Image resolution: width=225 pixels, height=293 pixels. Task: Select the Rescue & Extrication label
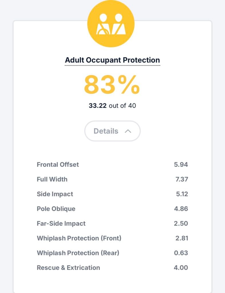pyautogui.click(x=68, y=268)
